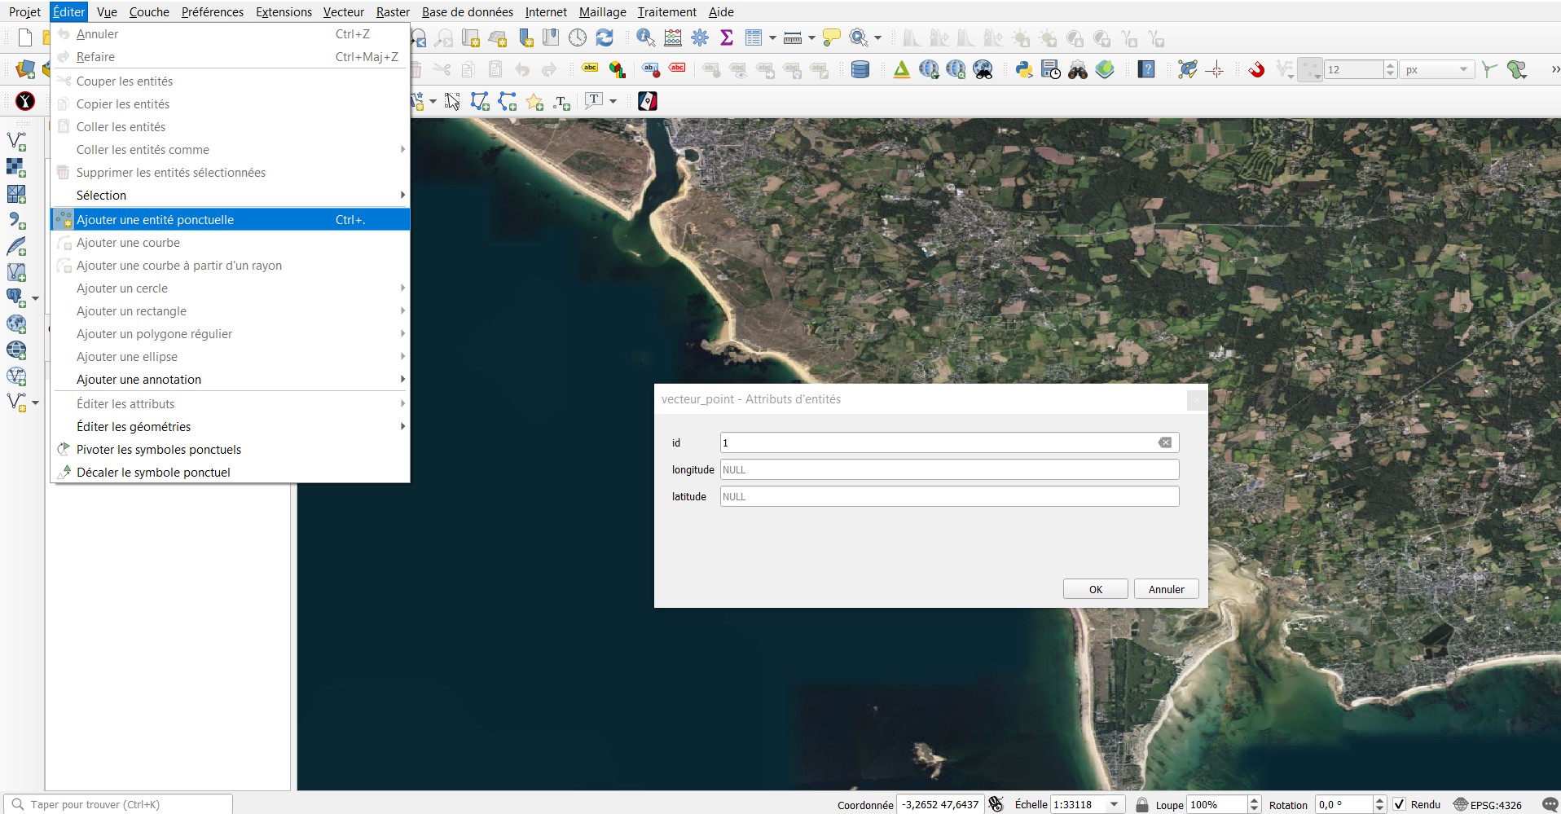The image size is (1561, 814).
Task: Expand the attribute table dropdown arrow
Action: pos(772,37)
